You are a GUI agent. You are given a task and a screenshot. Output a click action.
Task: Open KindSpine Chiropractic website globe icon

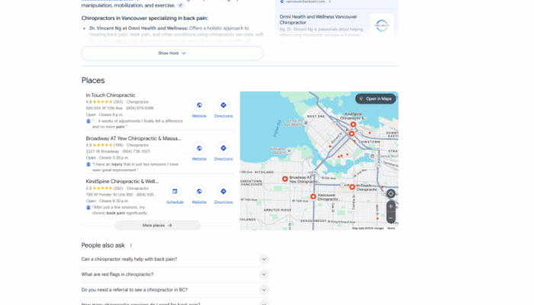(199, 191)
